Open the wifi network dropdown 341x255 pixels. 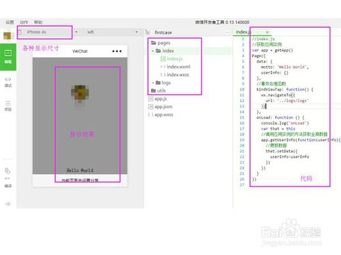coord(113,32)
